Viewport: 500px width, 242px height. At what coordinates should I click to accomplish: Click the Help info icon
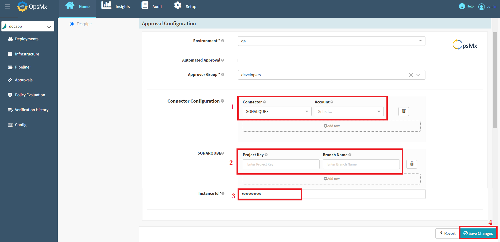pyautogui.click(x=462, y=6)
